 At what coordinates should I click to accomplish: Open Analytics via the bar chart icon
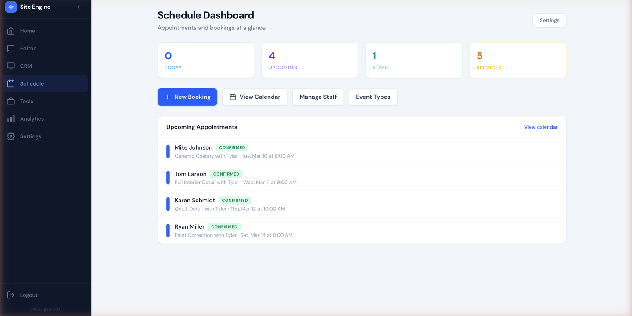11,118
